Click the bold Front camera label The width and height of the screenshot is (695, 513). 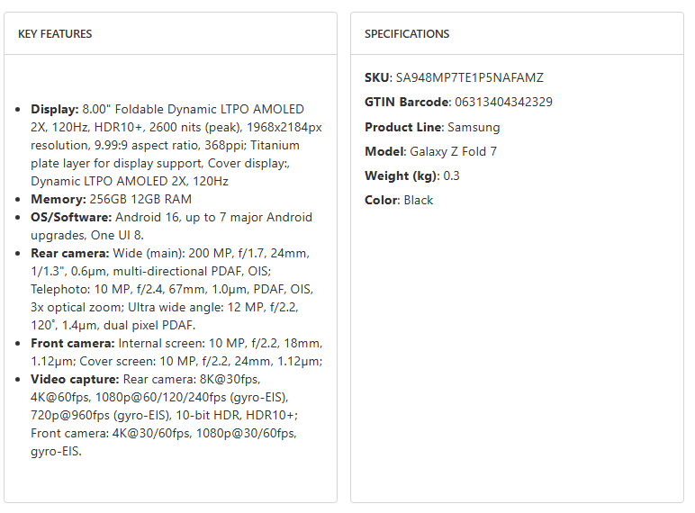point(73,343)
